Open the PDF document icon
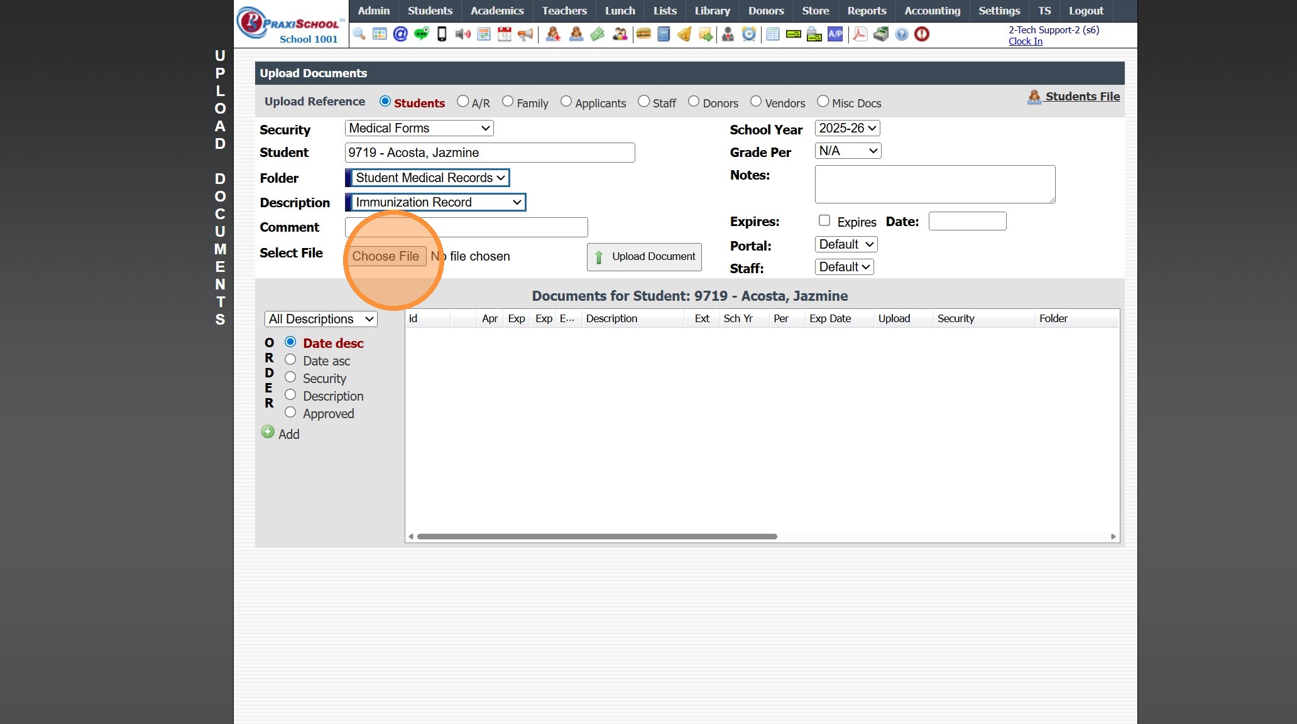 click(860, 34)
